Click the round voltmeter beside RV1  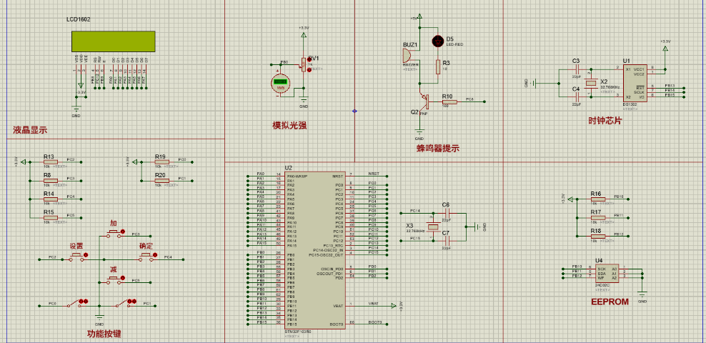click(x=281, y=84)
